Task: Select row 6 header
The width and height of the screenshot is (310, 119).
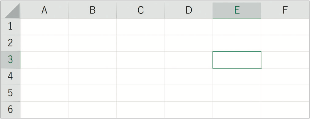Action: click(x=10, y=110)
